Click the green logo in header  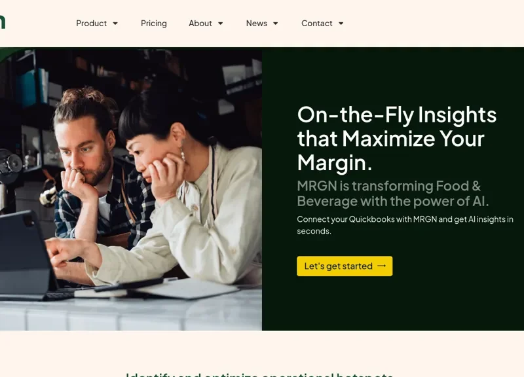3,22
